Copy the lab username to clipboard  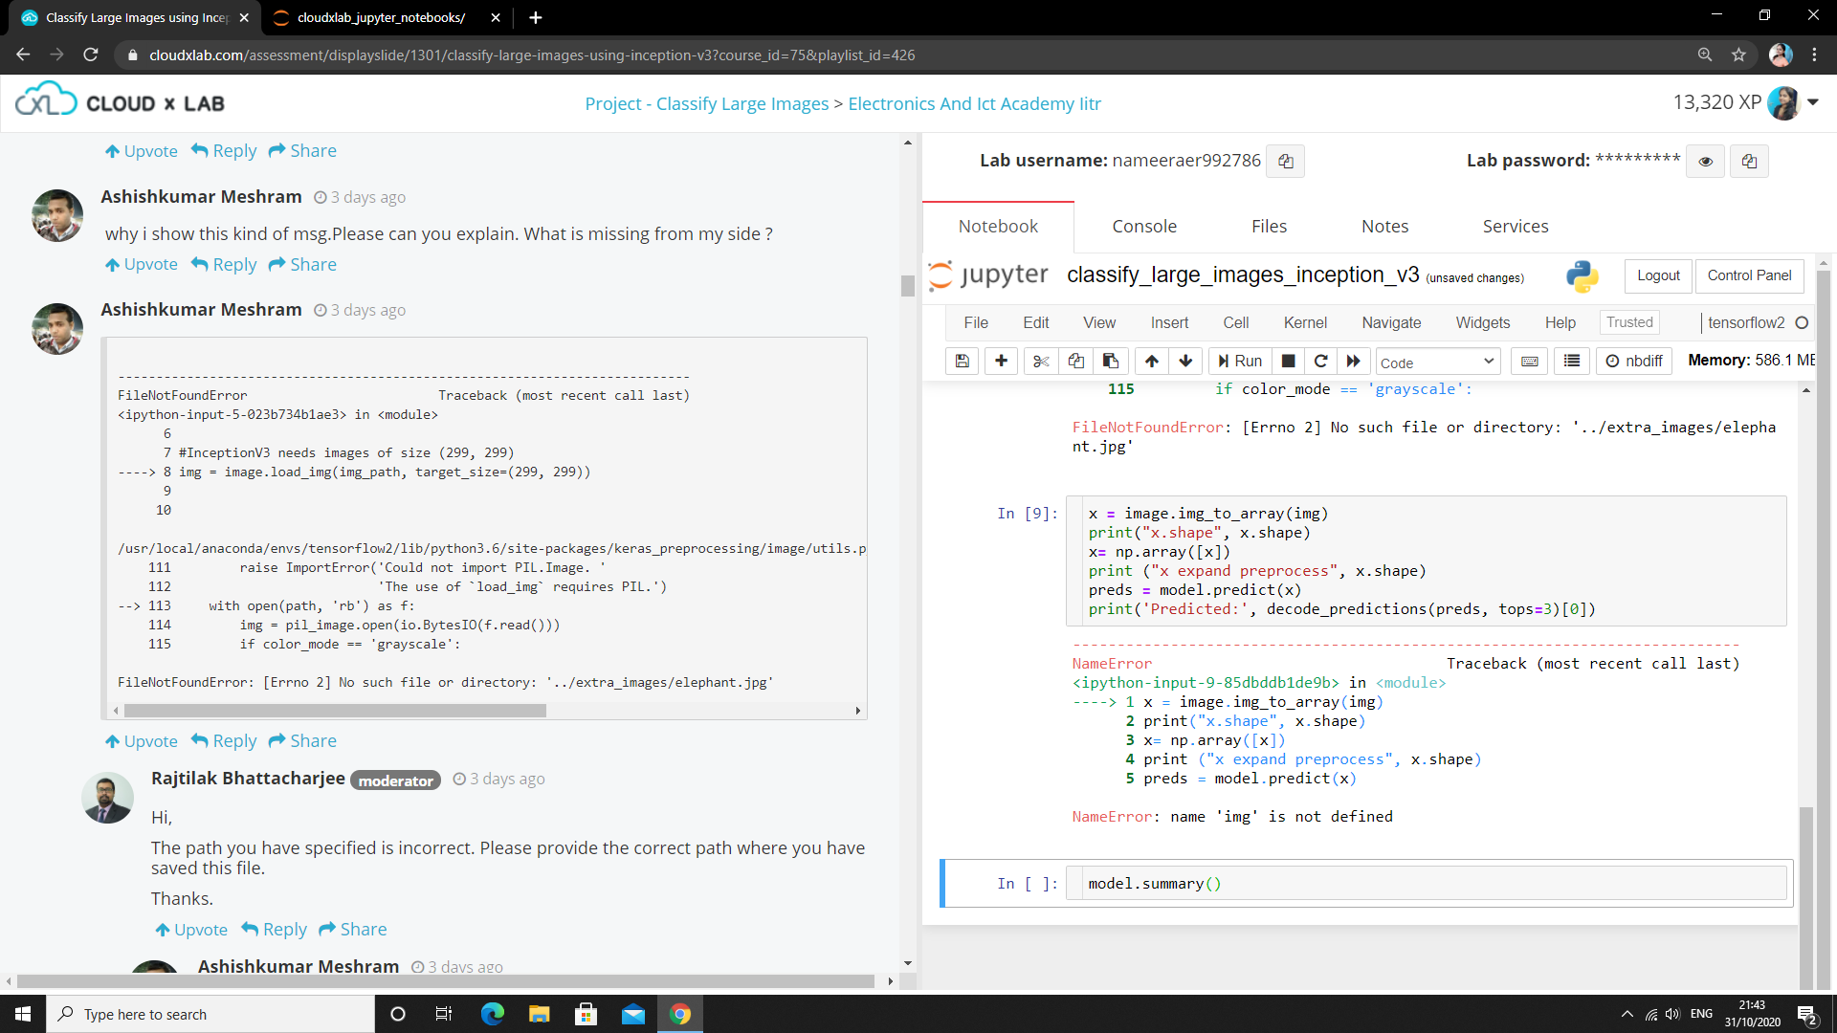[x=1285, y=161]
